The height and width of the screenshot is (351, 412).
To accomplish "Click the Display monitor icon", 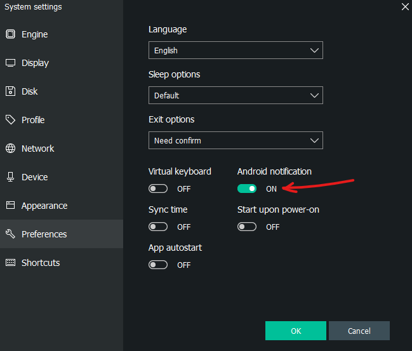I will (x=11, y=63).
